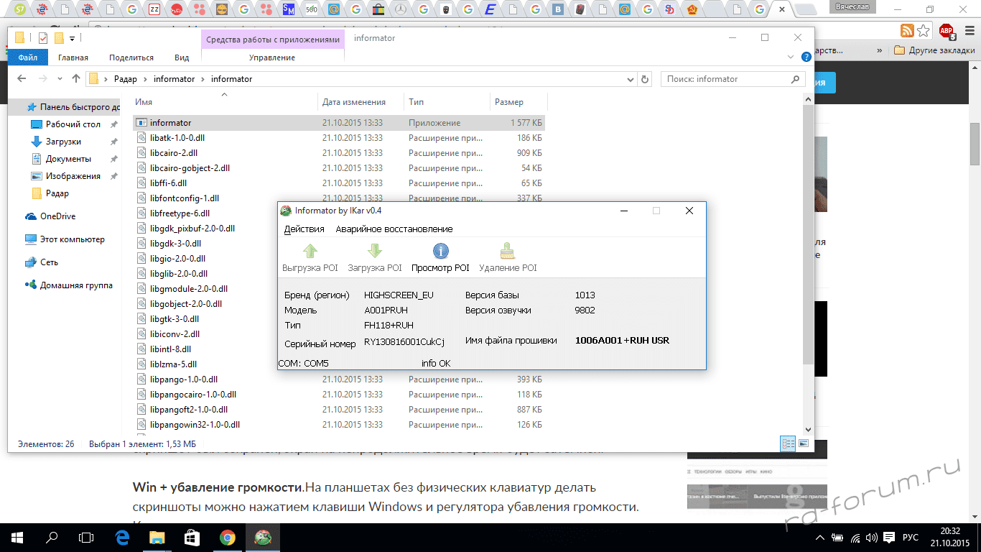Screen dimensions: 981x552
Task: Open the Действия menu in Informator
Action: [x=304, y=229]
